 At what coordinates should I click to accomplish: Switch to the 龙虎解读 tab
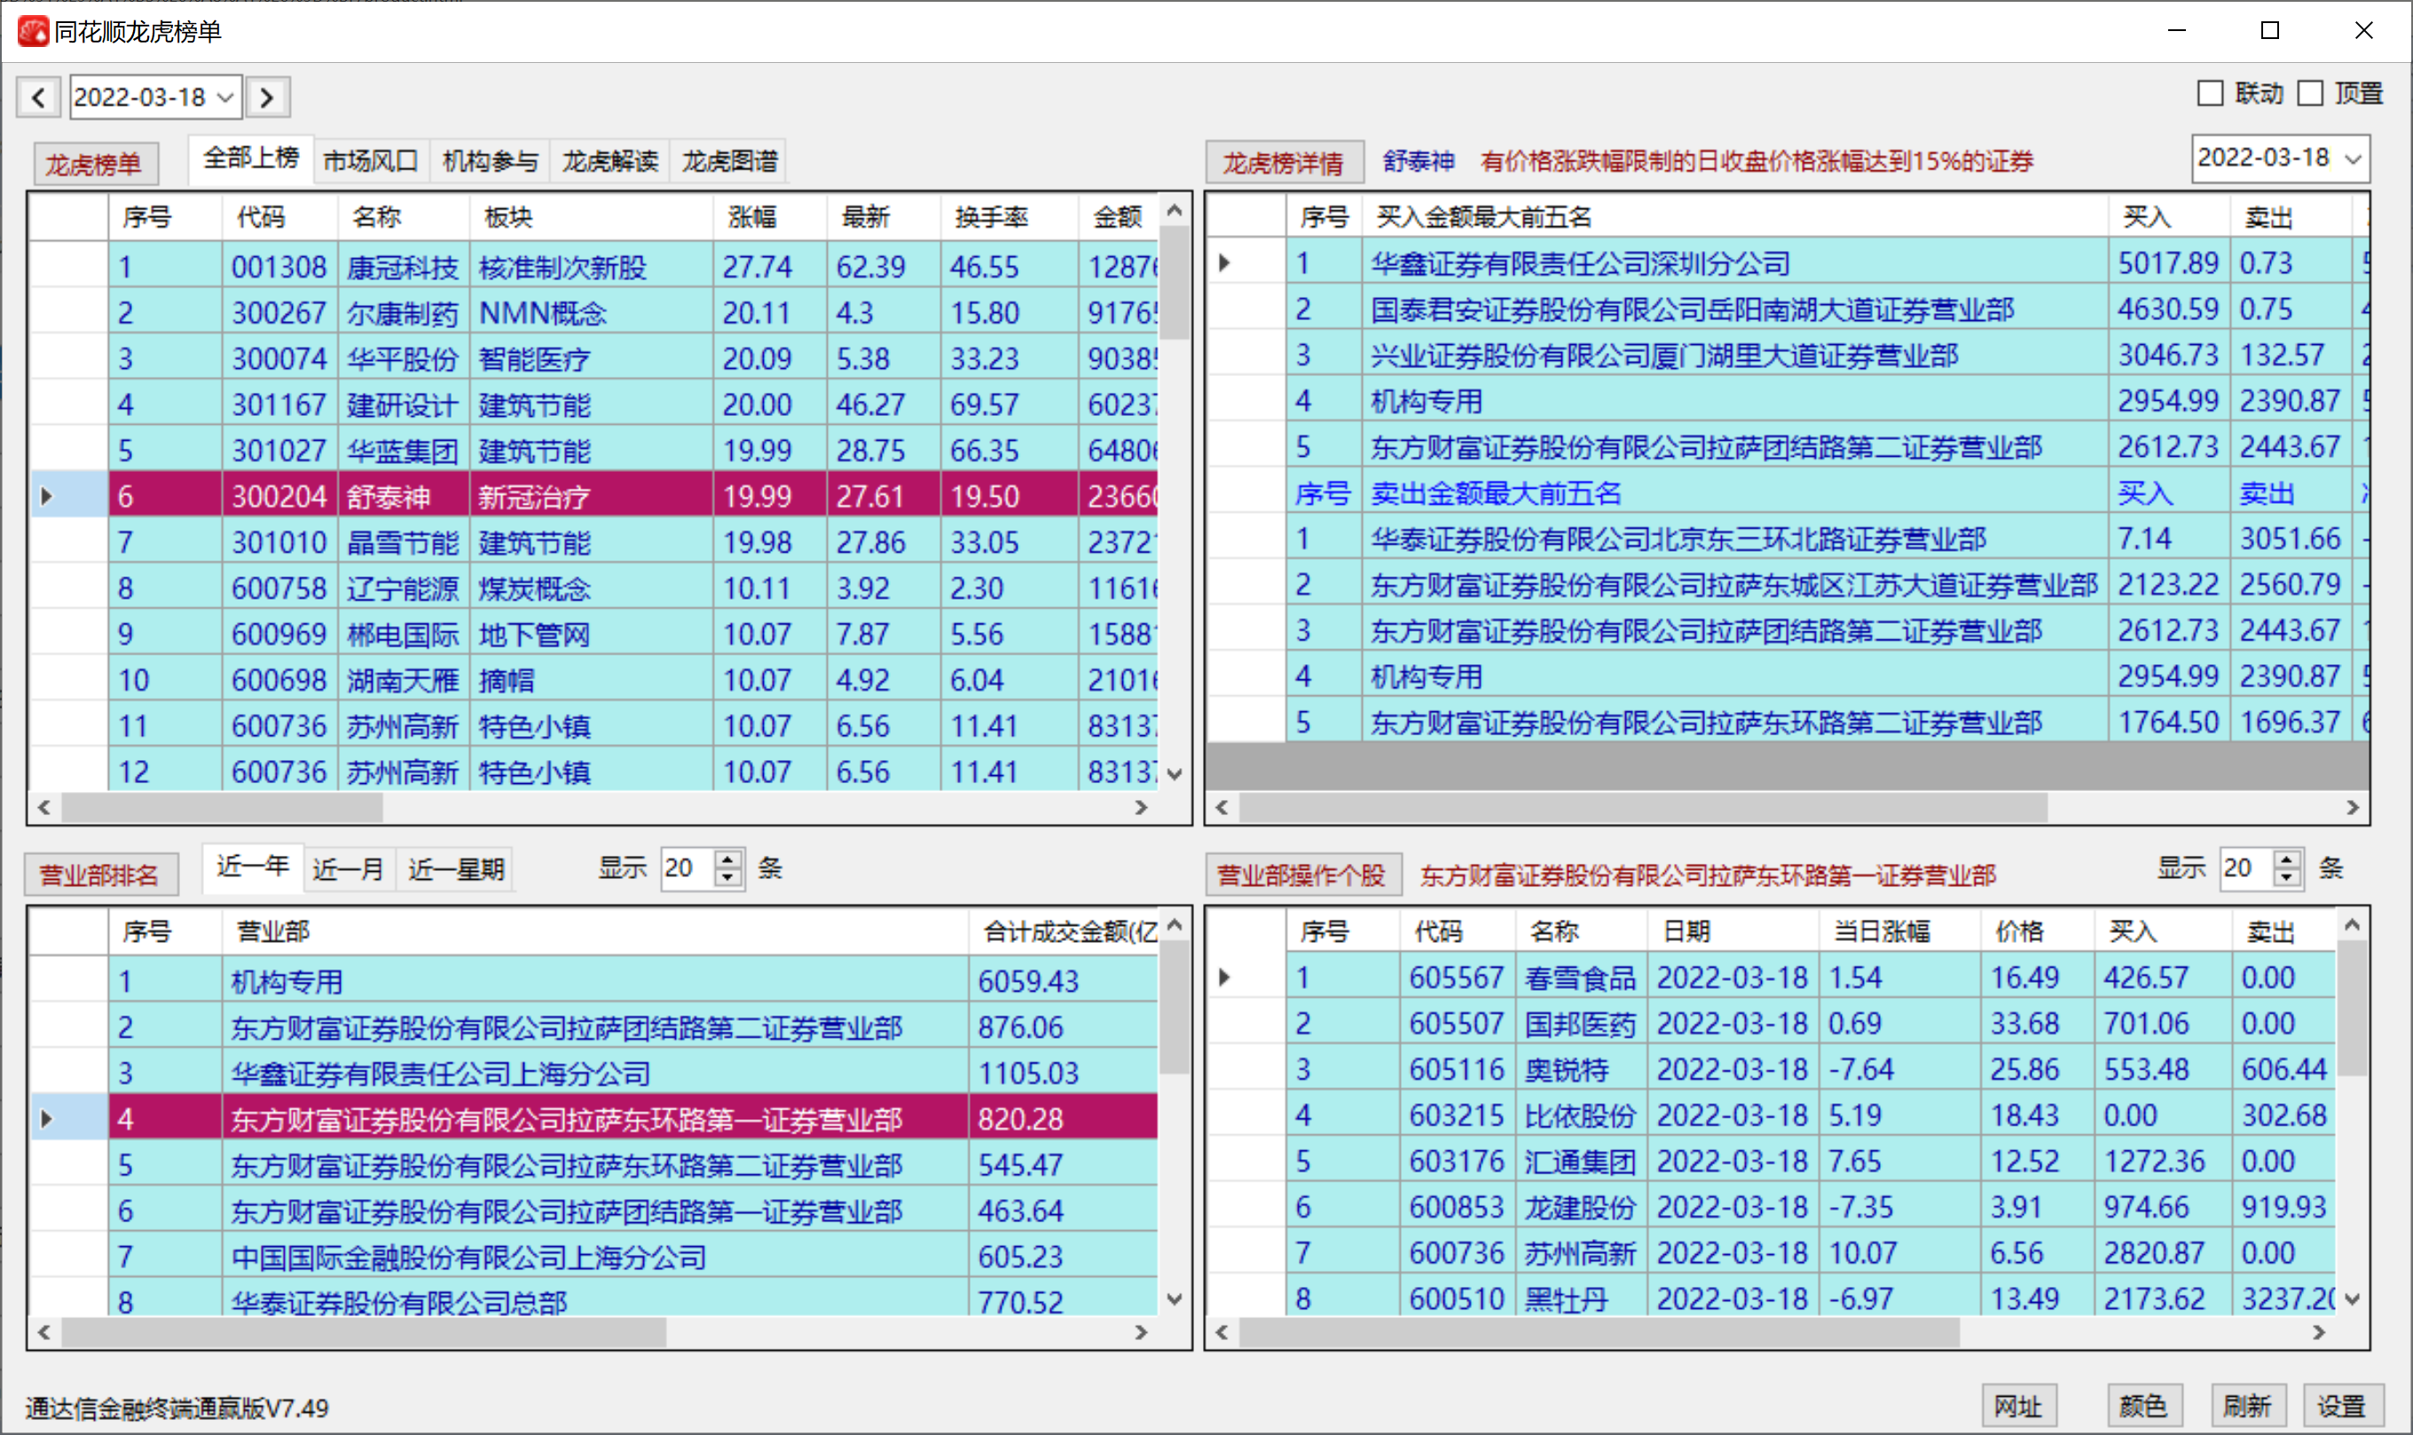[610, 161]
